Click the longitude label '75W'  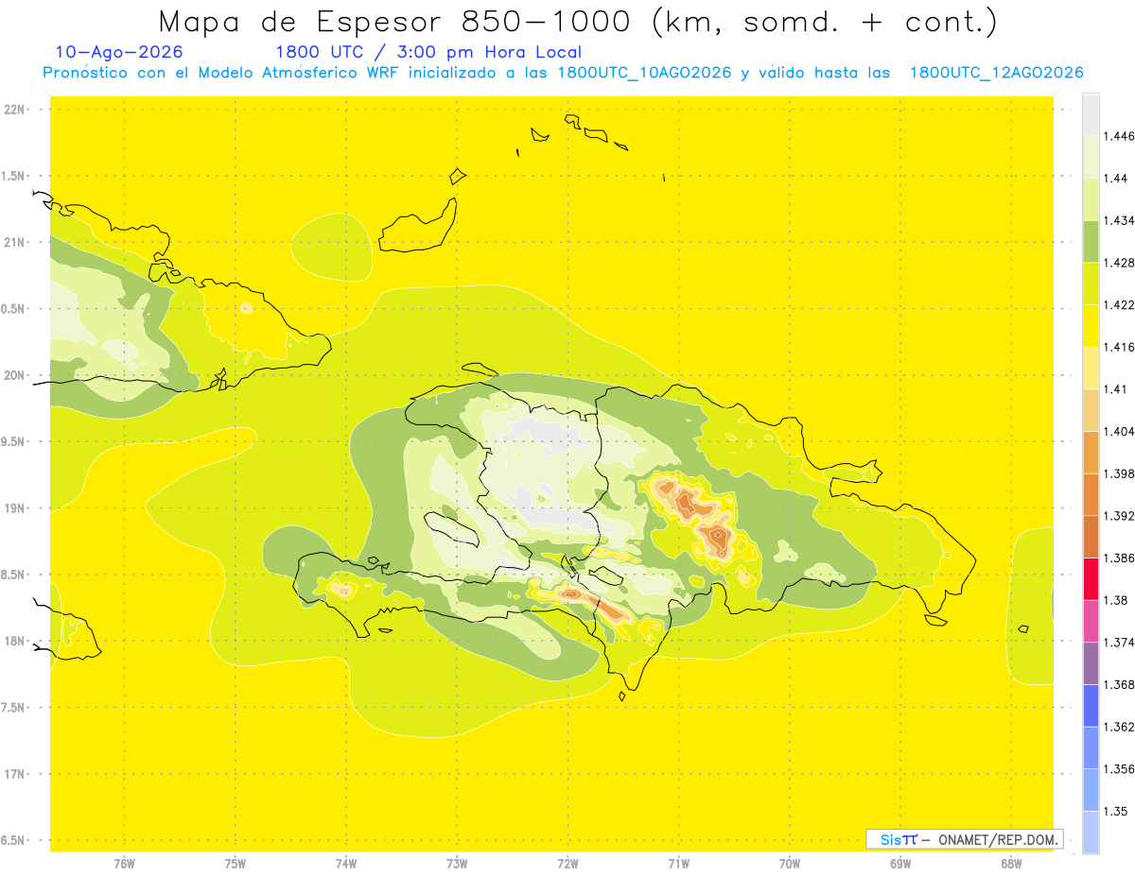pos(236,864)
